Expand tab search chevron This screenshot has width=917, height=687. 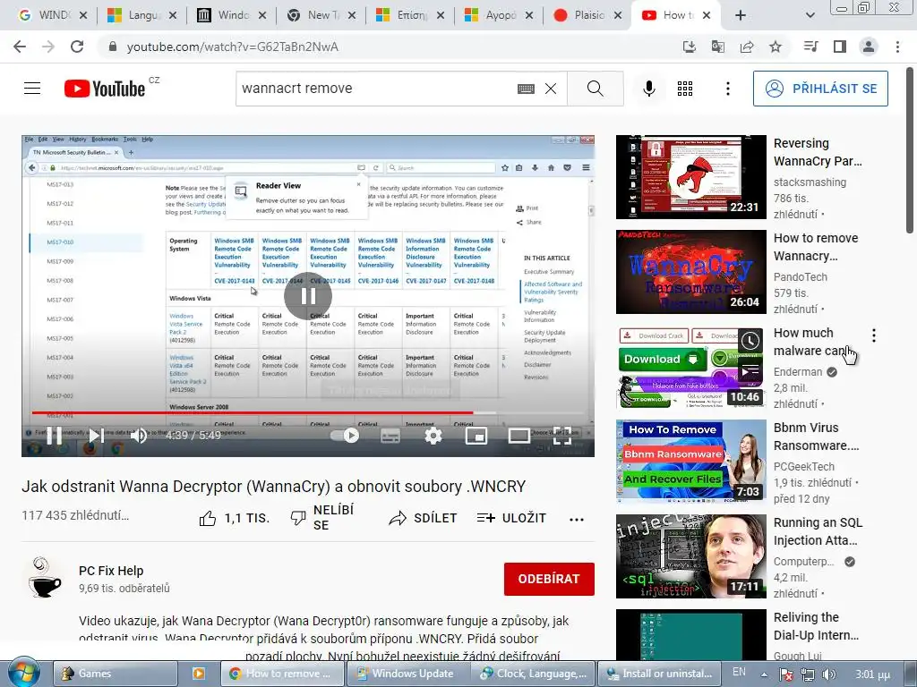point(810,16)
